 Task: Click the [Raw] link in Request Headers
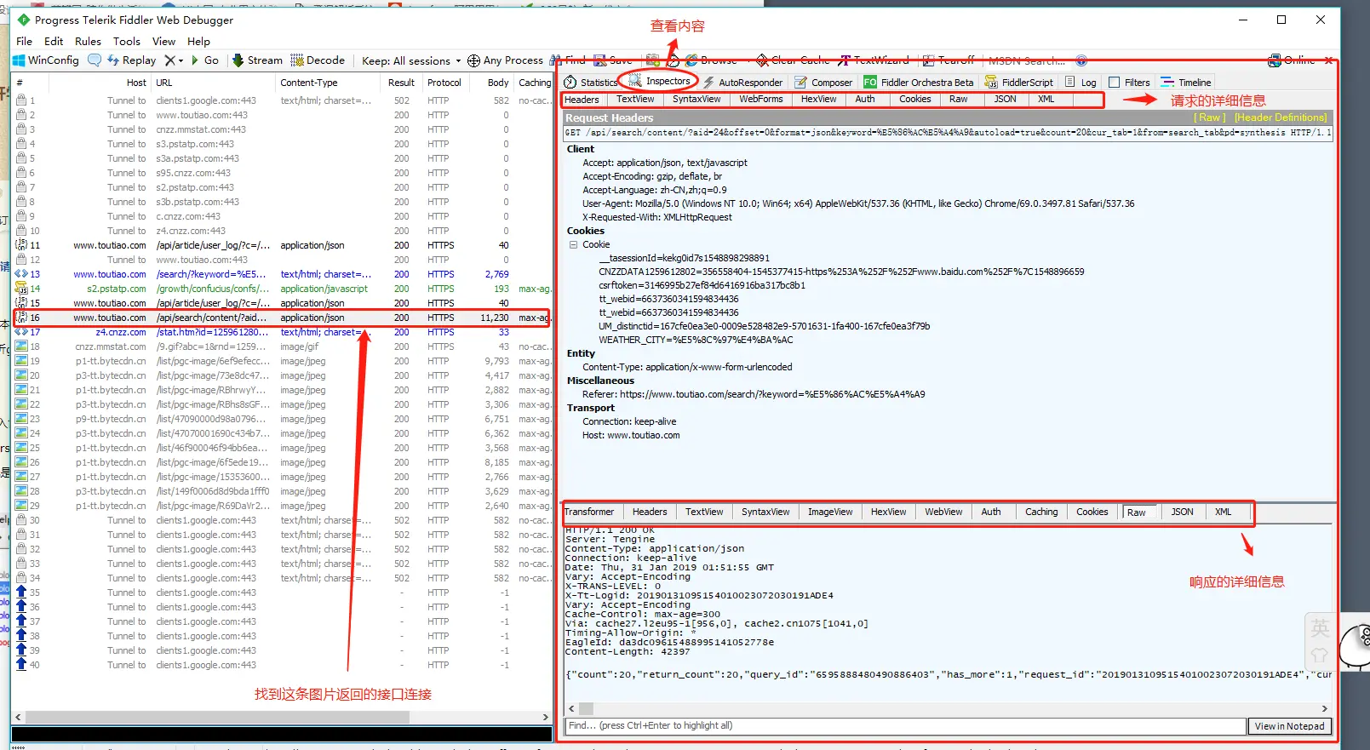[1210, 117]
